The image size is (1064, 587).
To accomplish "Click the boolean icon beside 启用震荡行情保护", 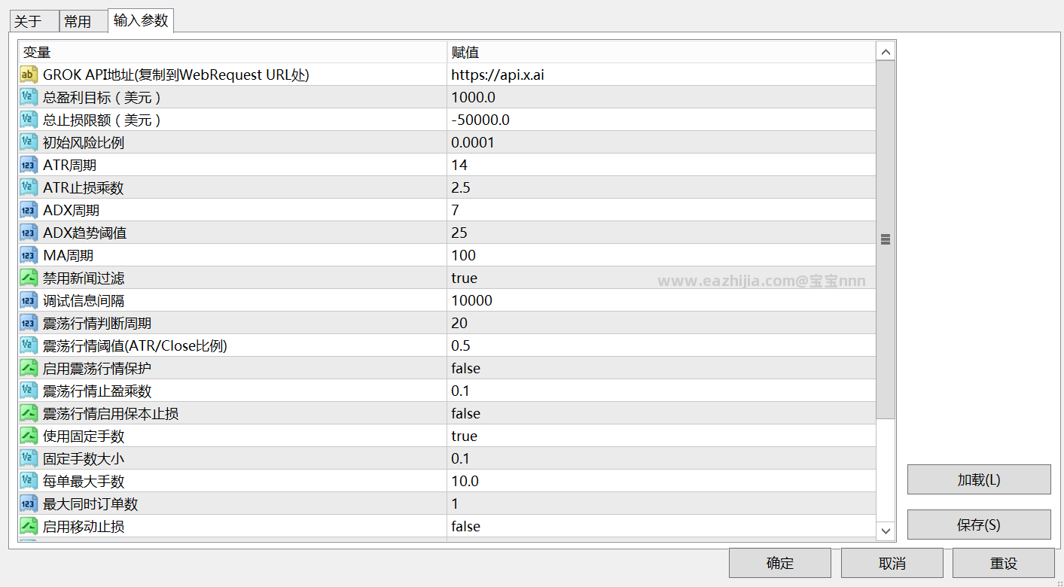I will 29,368.
